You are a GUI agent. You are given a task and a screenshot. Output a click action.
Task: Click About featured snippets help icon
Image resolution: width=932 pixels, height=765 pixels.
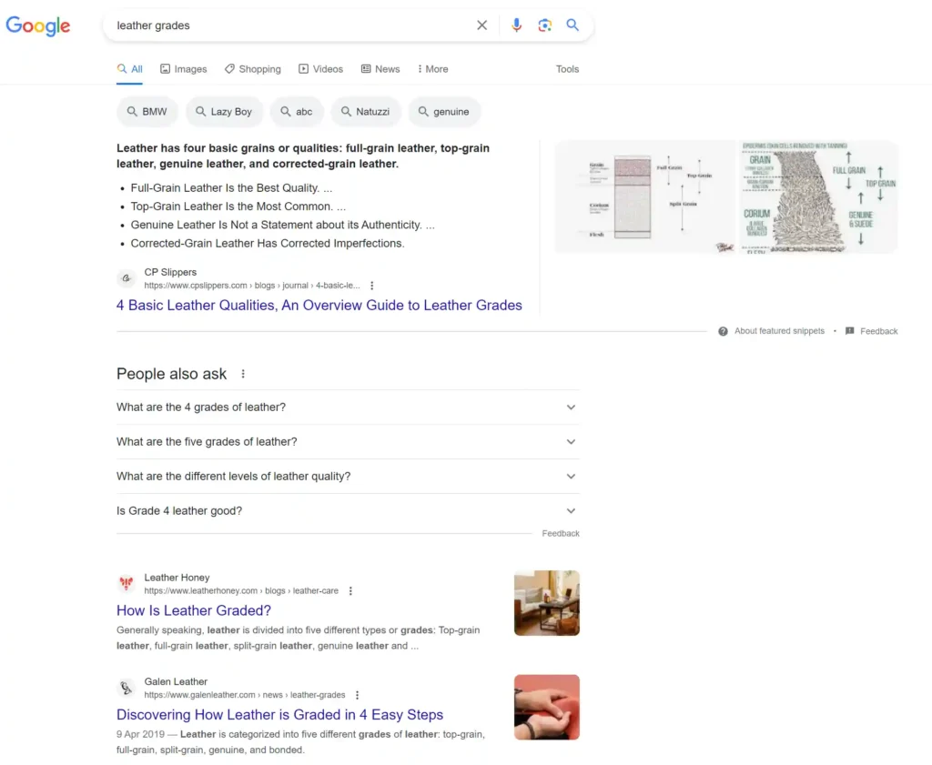coord(723,331)
